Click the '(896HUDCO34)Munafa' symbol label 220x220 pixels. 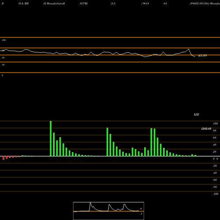point(205,4)
